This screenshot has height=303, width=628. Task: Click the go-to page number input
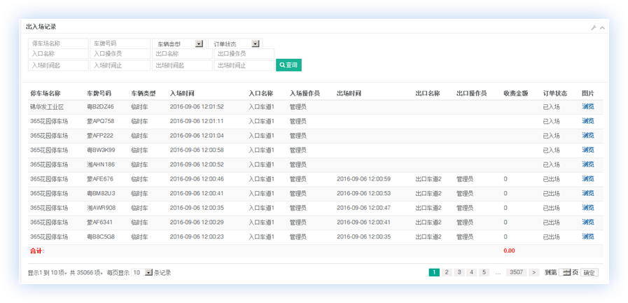pyautogui.click(x=564, y=272)
